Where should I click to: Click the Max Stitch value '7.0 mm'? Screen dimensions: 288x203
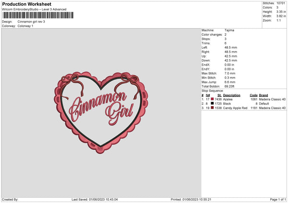coord(230,73)
